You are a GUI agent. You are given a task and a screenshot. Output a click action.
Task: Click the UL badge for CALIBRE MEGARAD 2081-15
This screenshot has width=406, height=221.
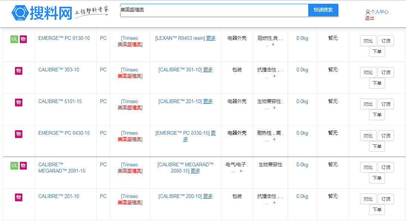[14, 166]
